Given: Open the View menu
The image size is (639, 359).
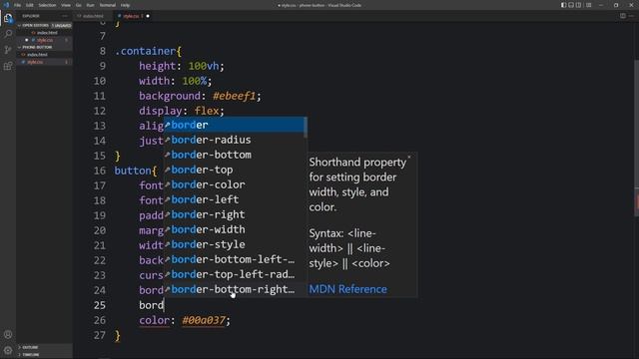Looking at the screenshot, I should tap(66, 5).
